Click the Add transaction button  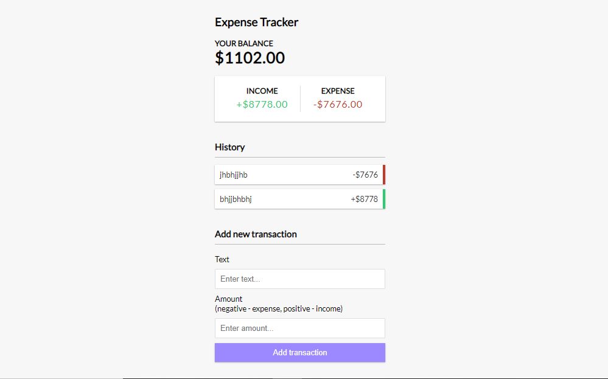pos(299,353)
